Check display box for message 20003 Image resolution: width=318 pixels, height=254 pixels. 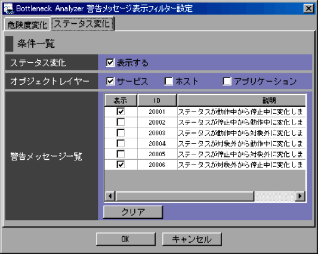pyautogui.click(x=121, y=133)
